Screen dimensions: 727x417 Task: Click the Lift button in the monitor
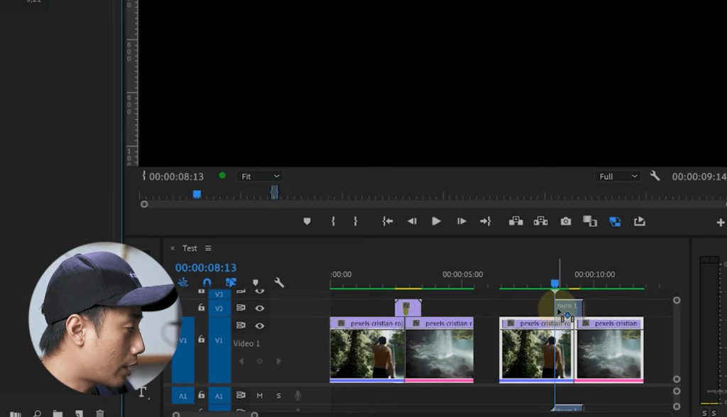coord(516,221)
